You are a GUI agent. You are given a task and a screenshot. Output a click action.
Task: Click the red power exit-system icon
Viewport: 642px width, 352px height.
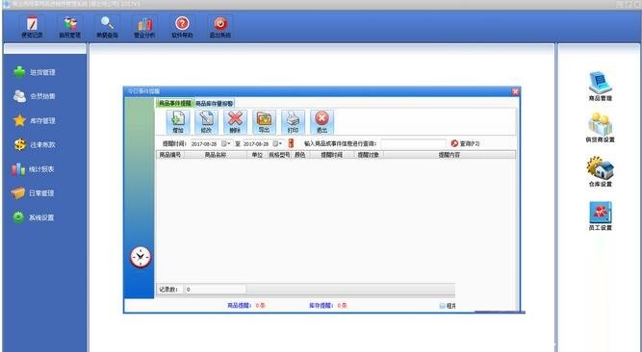coord(220,27)
